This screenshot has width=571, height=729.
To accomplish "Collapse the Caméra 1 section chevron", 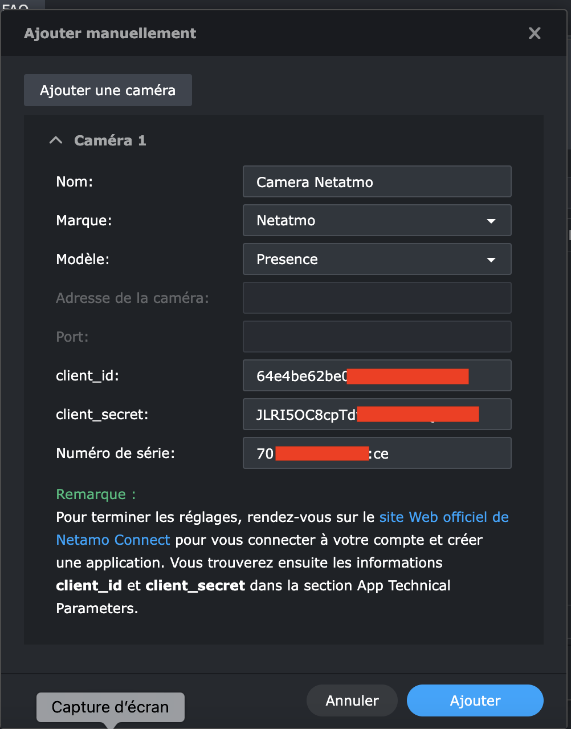I will 56,140.
